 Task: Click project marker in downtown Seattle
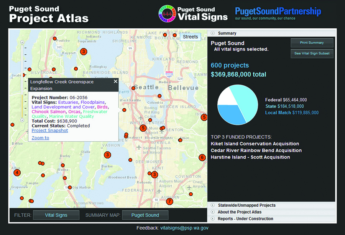[x=133, y=88]
